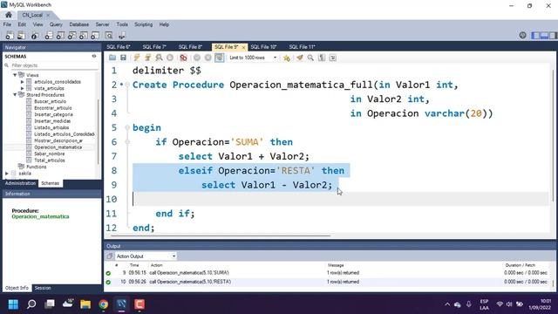Image resolution: width=558 pixels, height=314 pixels.
Task: Open the preferences gear icon at top right
Action: pos(522,35)
